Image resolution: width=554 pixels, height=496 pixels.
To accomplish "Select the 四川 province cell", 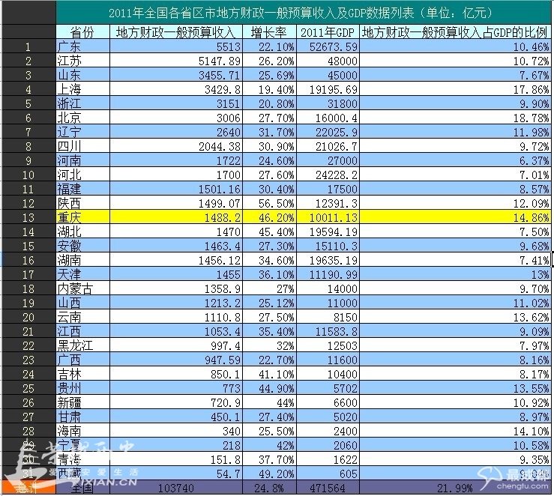I will [x=83, y=146].
